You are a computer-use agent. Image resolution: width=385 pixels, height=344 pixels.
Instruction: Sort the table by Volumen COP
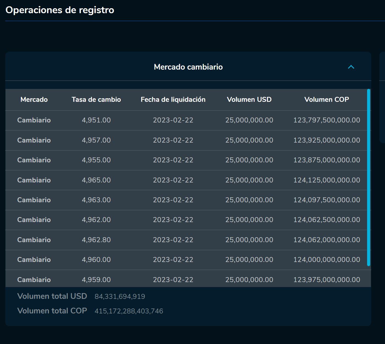(x=327, y=100)
